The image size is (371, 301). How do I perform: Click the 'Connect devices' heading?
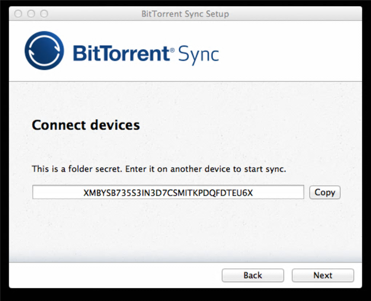[86, 125]
